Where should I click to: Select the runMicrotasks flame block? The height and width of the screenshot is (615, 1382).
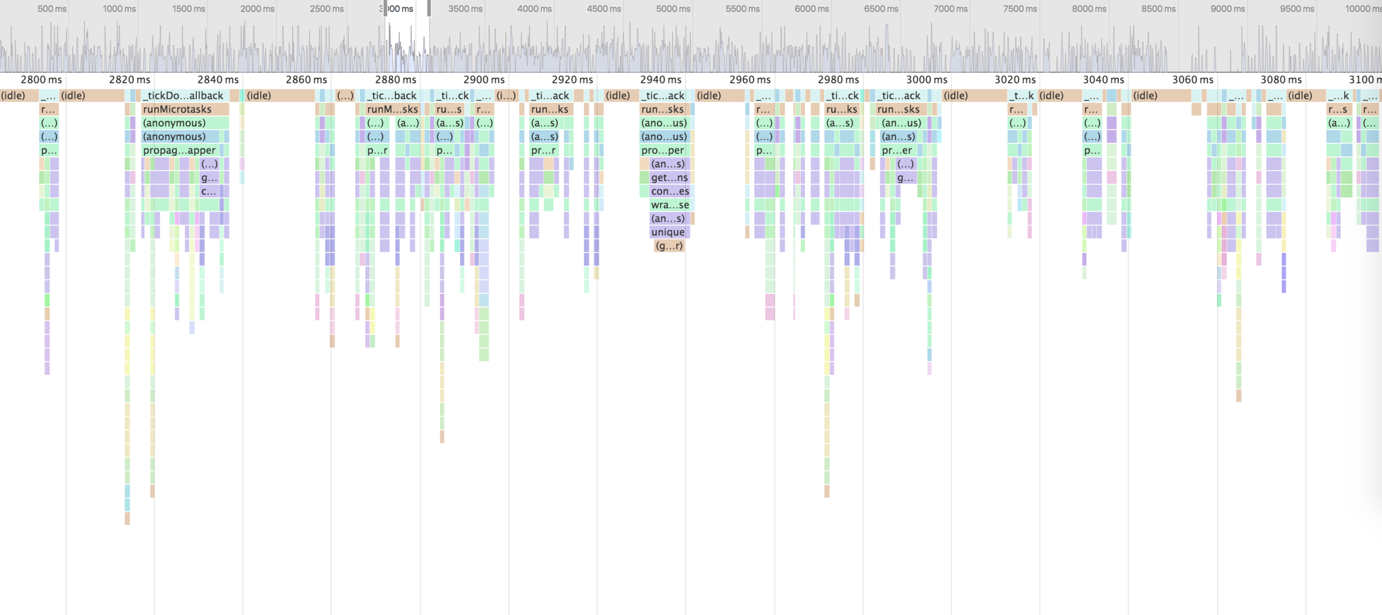[x=185, y=109]
